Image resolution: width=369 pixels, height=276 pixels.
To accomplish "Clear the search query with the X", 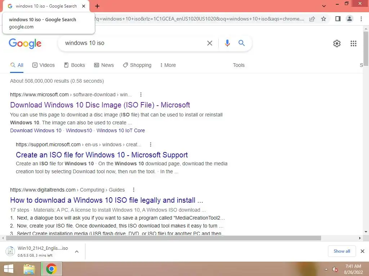I will tap(209, 43).
